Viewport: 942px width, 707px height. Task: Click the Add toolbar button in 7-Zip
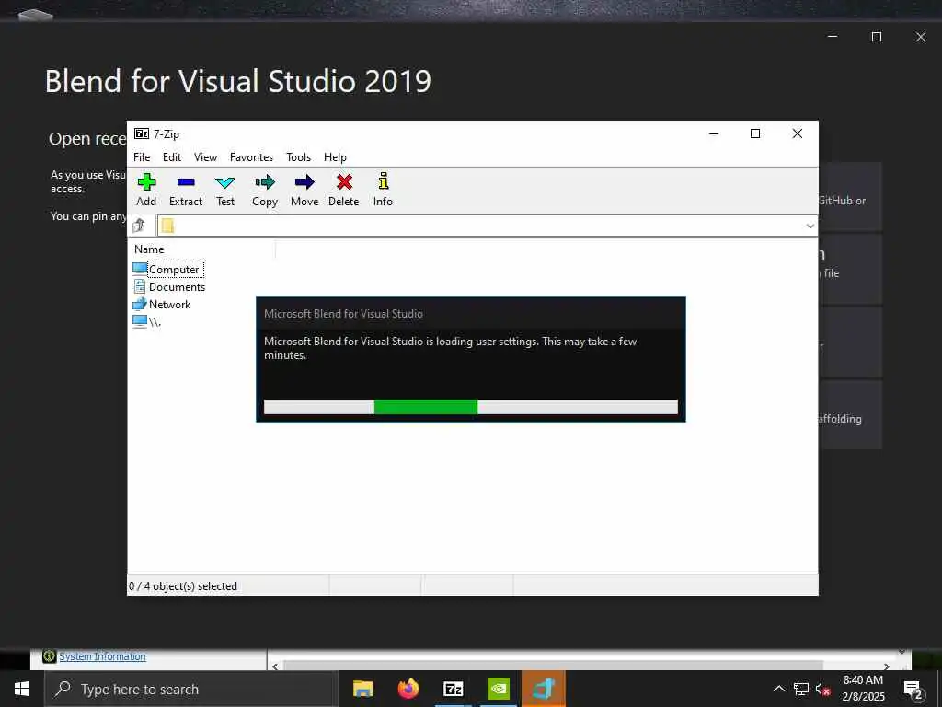tap(146, 190)
